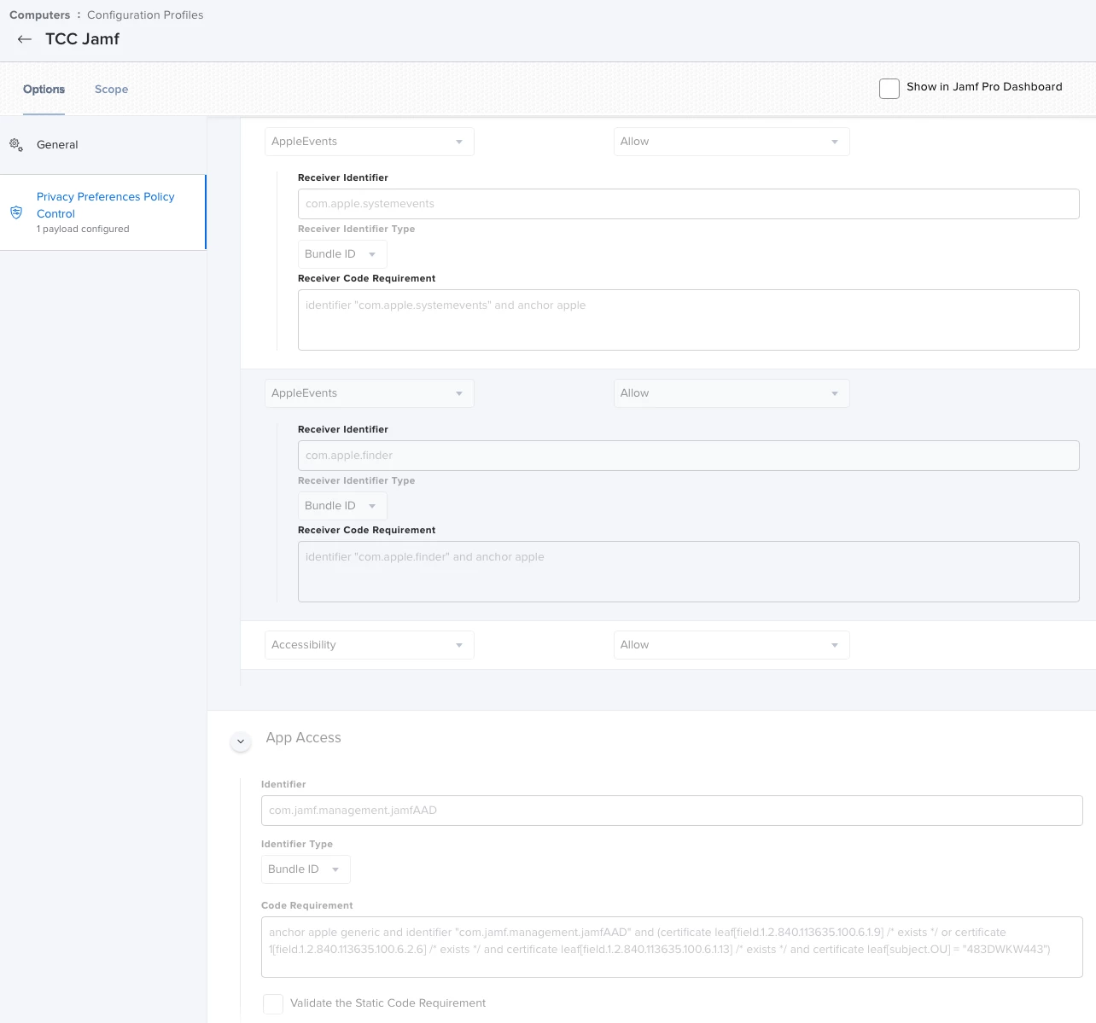
Task: Open the Accessibility service dropdown
Action: pos(369,645)
